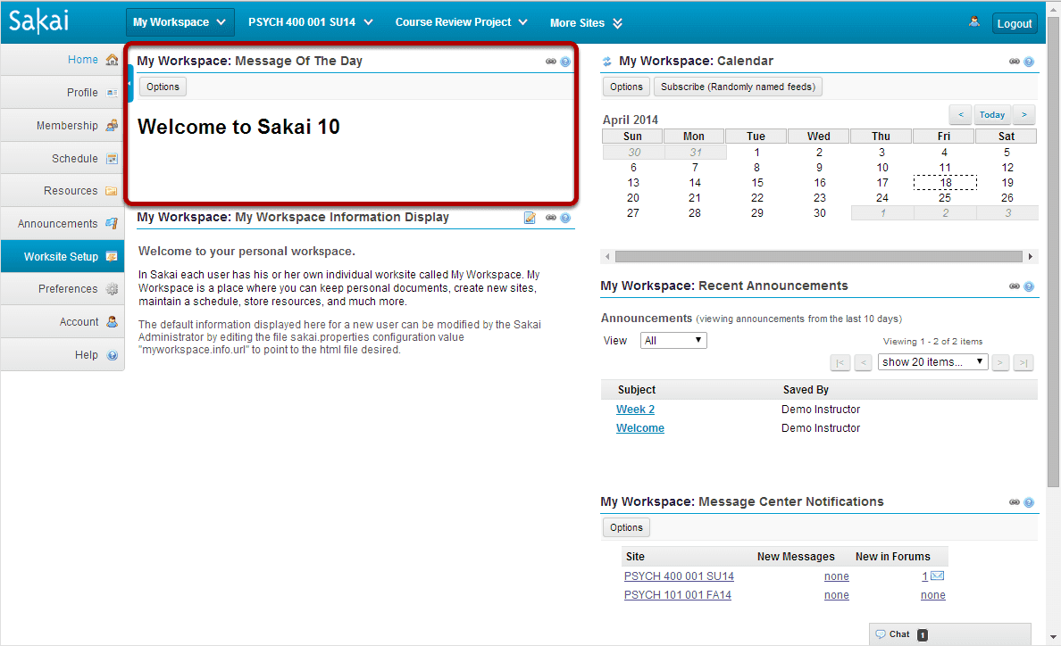1061x646 pixels.
Task: Click the page vertical scrollbar
Action: (x=1053, y=252)
